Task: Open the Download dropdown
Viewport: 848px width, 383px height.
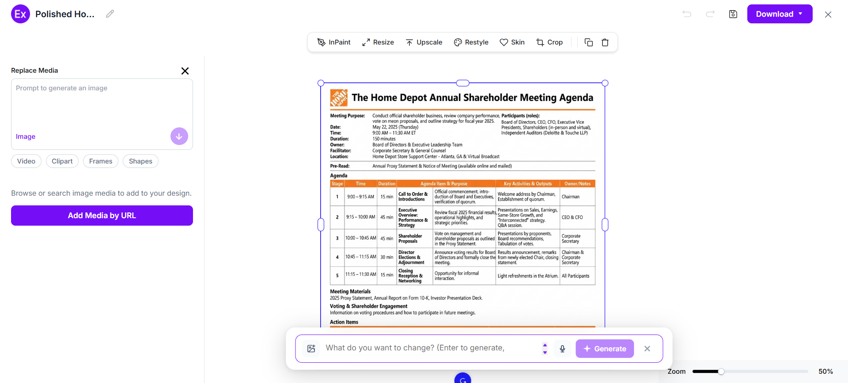Action: (x=780, y=14)
